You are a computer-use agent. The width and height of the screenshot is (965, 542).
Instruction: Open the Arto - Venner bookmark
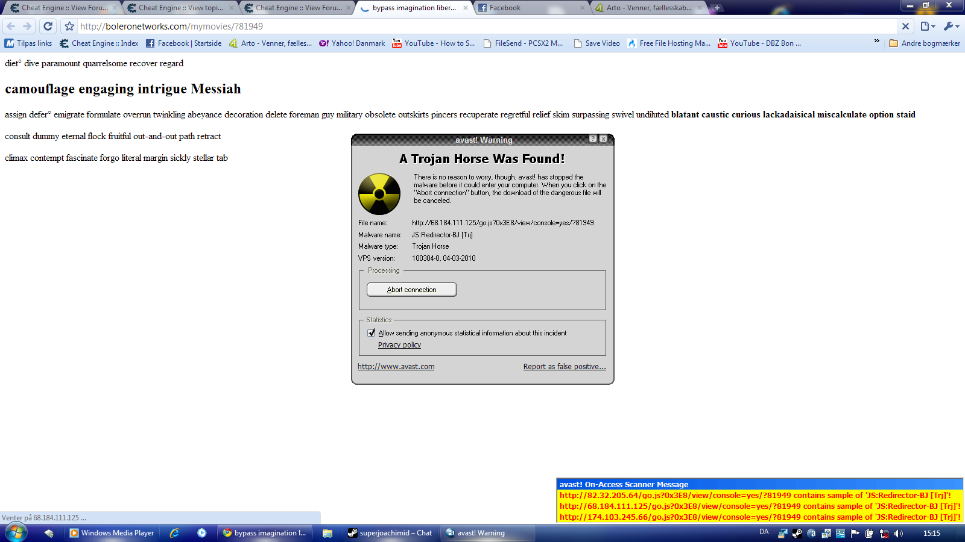coord(270,43)
